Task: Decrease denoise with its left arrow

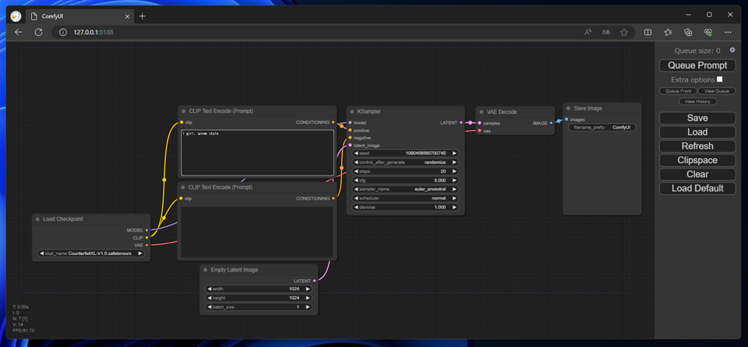Action: pyautogui.click(x=356, y=207)
